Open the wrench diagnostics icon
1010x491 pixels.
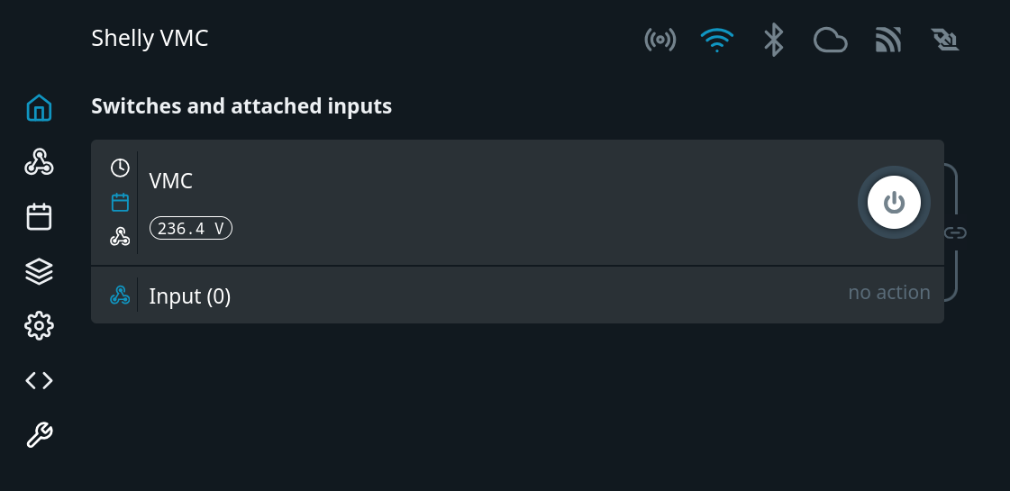click(39, 435)
